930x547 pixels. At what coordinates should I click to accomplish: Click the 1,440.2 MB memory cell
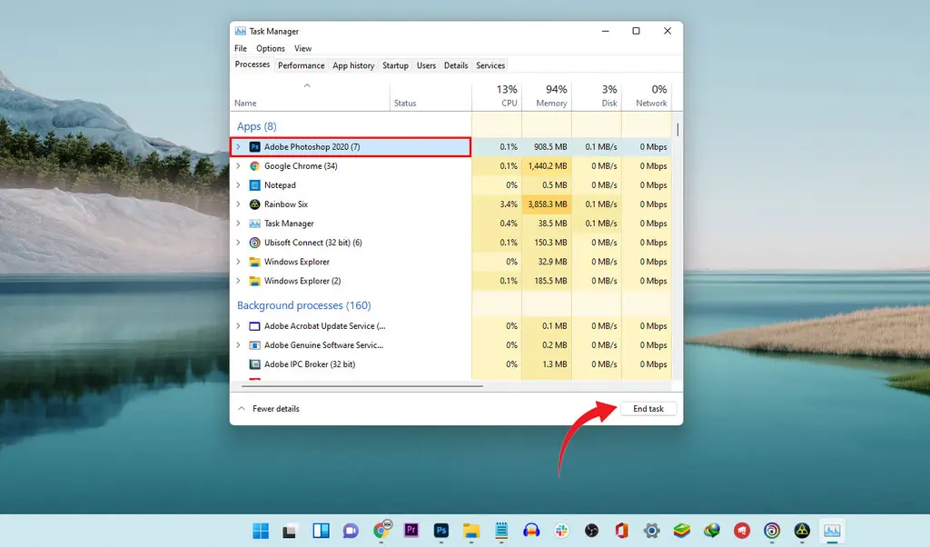547,166
